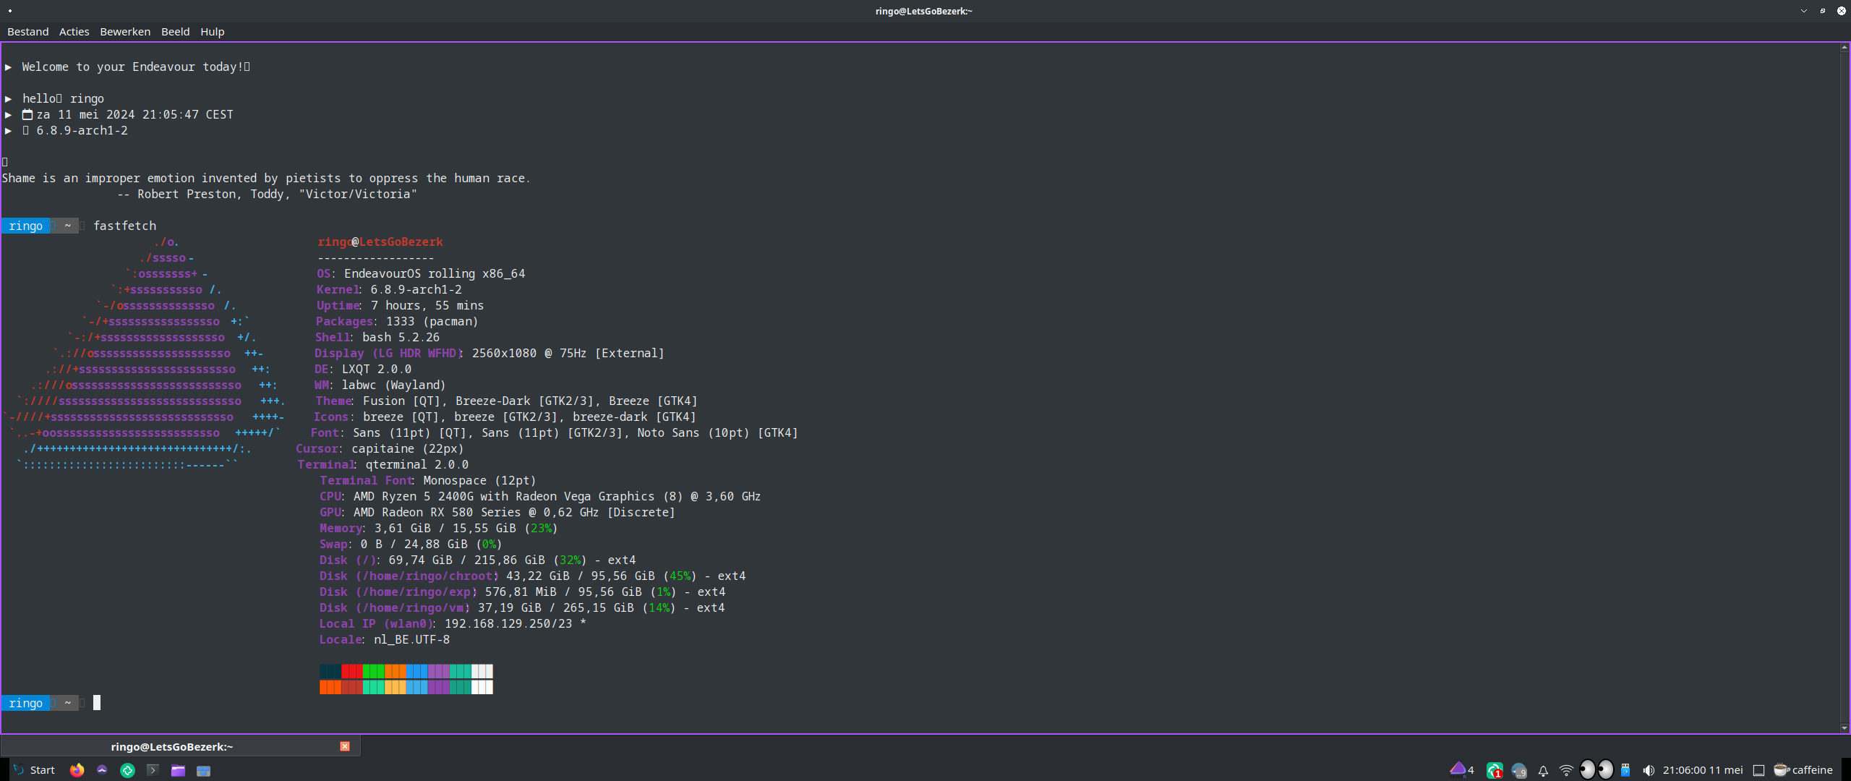The width and height of the screenshot is (1851, 781).
Task: Click the Disk '/home/ringo/vm' line
Action: pyautogui.click(x=522, y=607)
